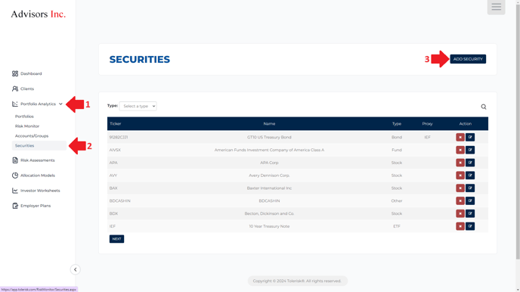Click the Clients people icon
This screenshot has height=292, width=520.
[15, 89]
